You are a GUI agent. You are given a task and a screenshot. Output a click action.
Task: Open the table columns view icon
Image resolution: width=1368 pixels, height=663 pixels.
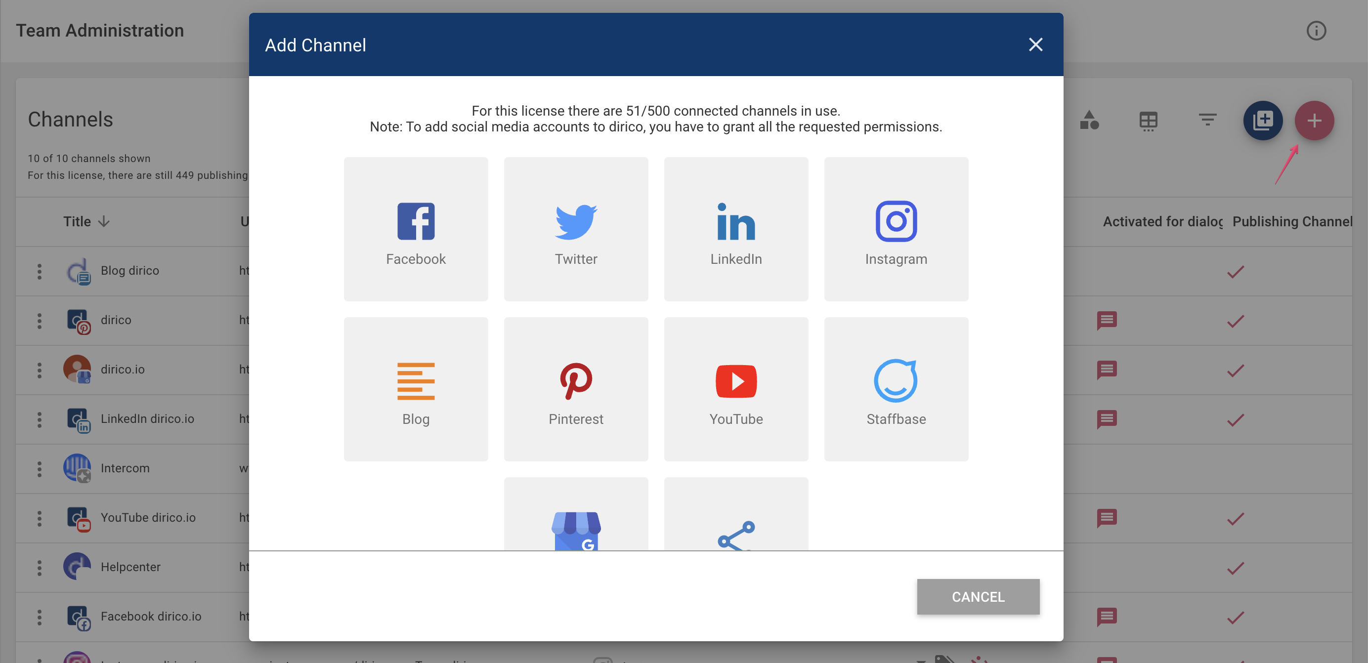coord(1148,121)
